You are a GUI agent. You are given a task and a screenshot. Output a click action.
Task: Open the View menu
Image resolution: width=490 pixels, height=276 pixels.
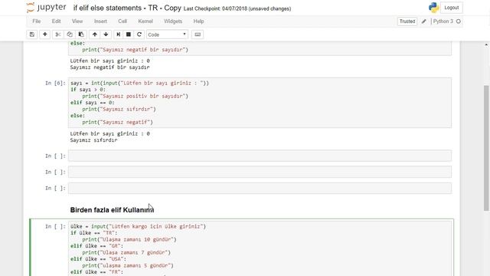pos(77,21)
